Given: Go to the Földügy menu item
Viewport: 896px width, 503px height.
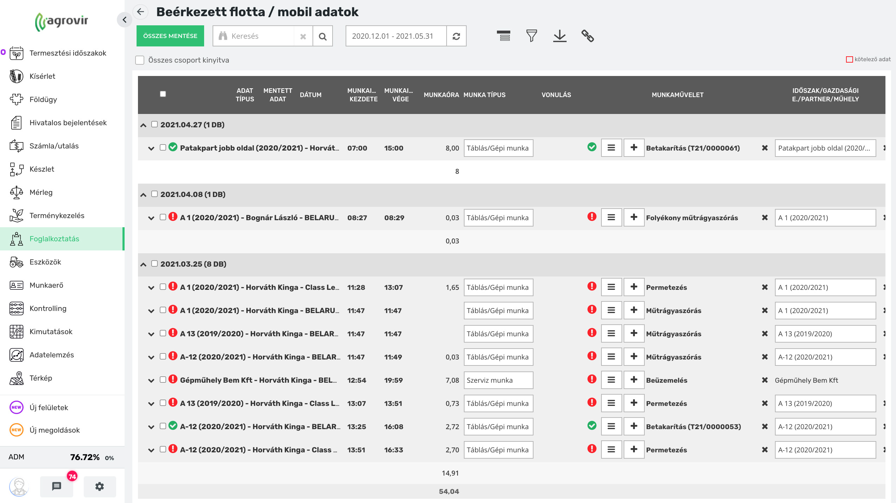Looking at the screenshot, I should click(x=62, y=100).
